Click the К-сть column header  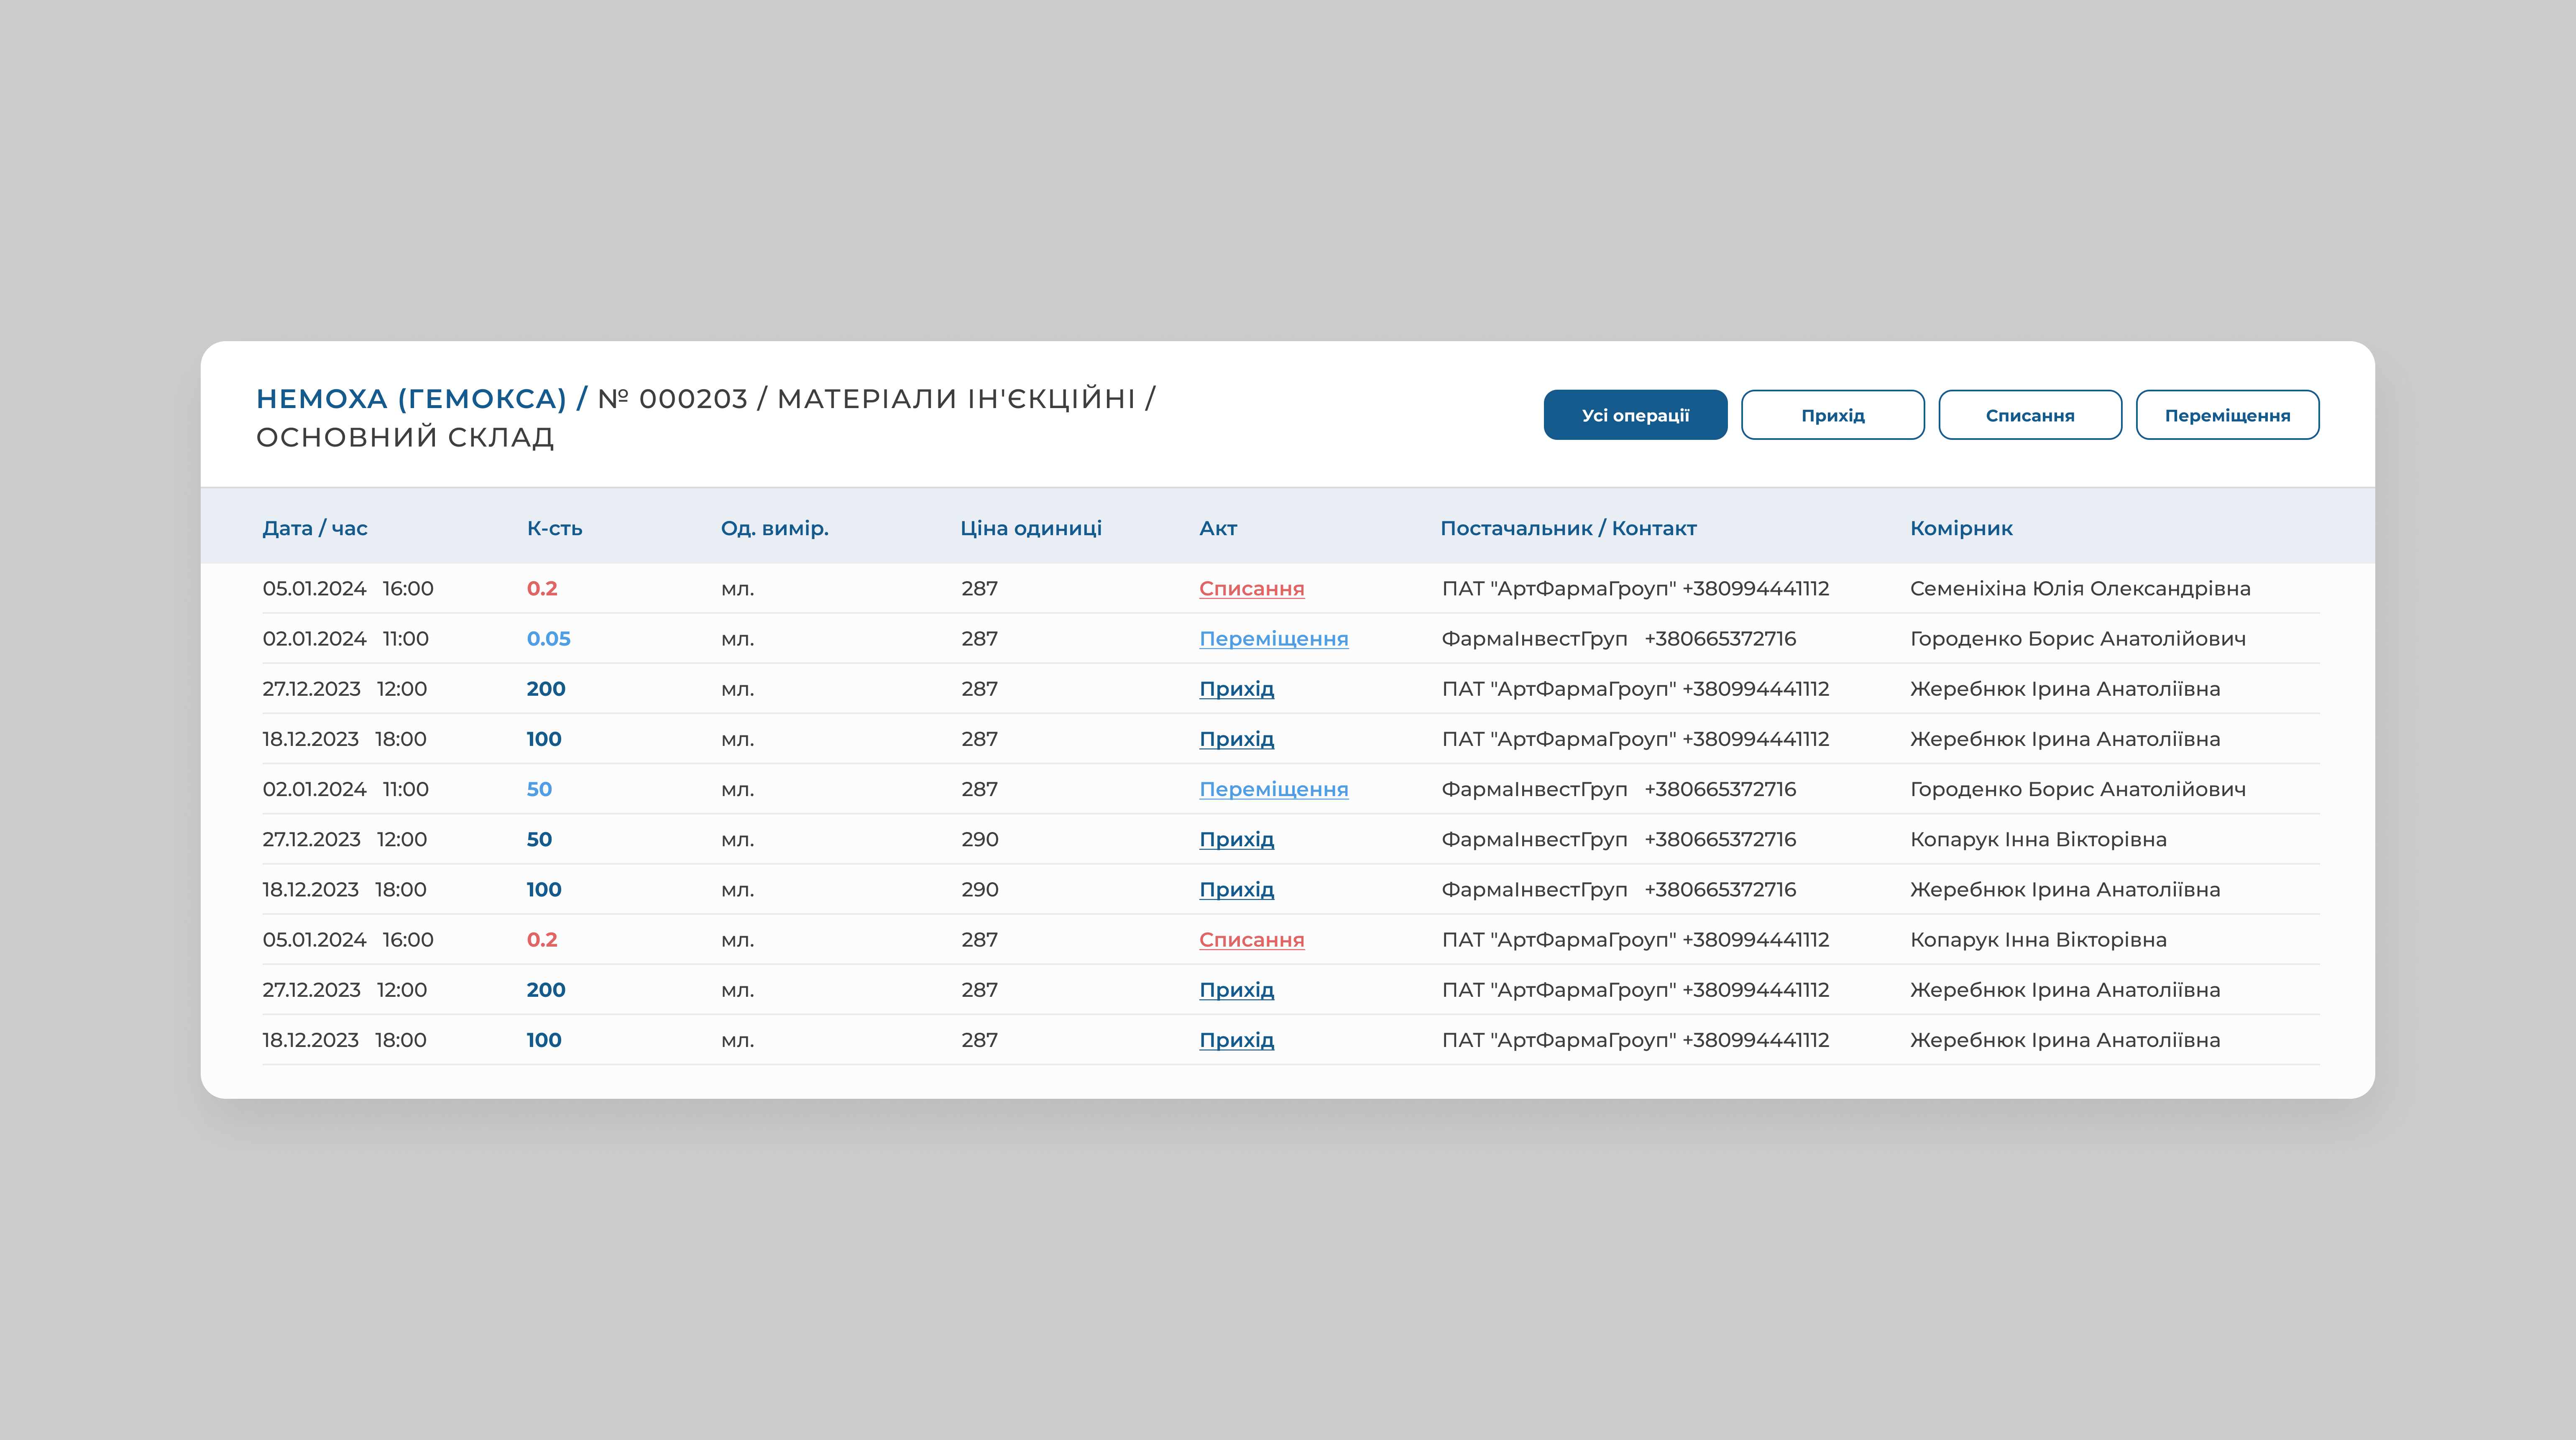(x=554, y=528)
